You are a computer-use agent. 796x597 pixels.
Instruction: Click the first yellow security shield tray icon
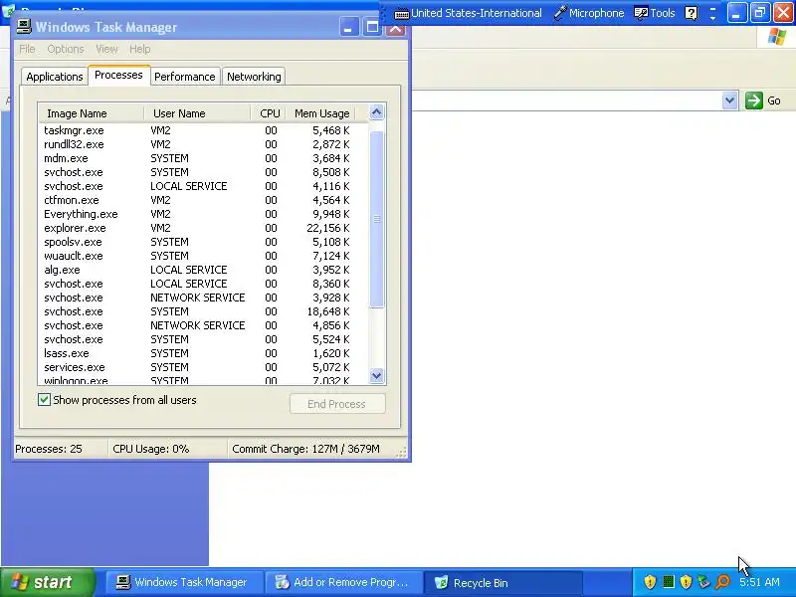point(651,582)
